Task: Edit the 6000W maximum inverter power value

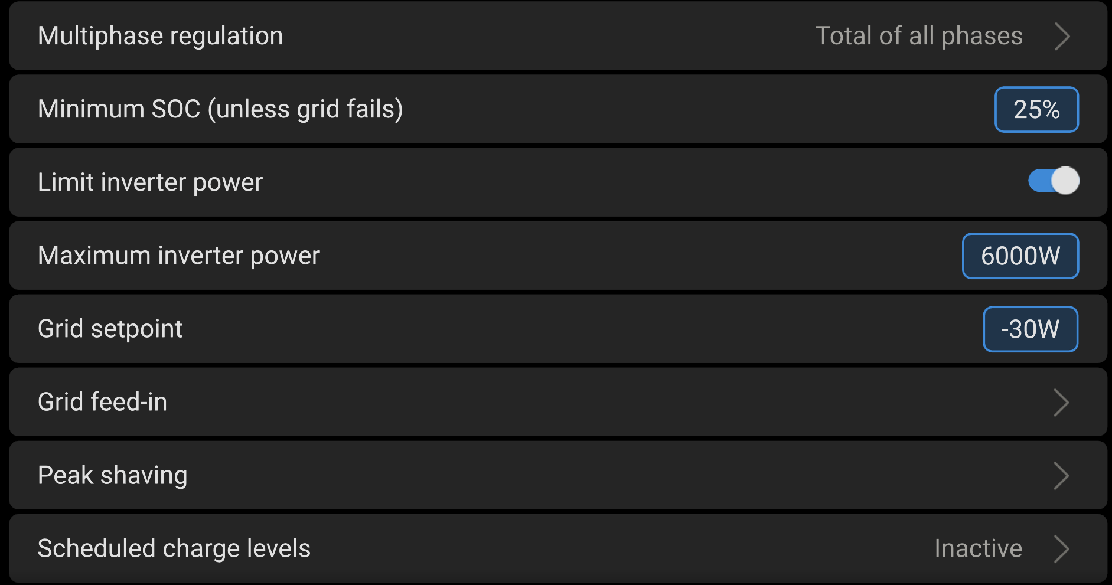Action: [1020, 256]
